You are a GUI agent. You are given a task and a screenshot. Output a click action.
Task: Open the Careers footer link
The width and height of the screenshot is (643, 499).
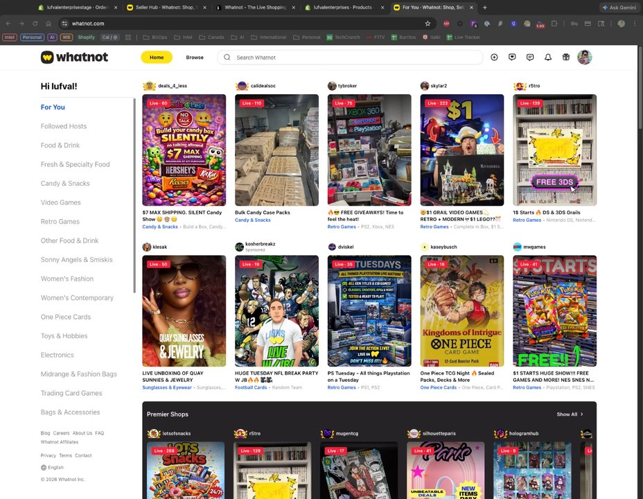click(x=61, y=433)
